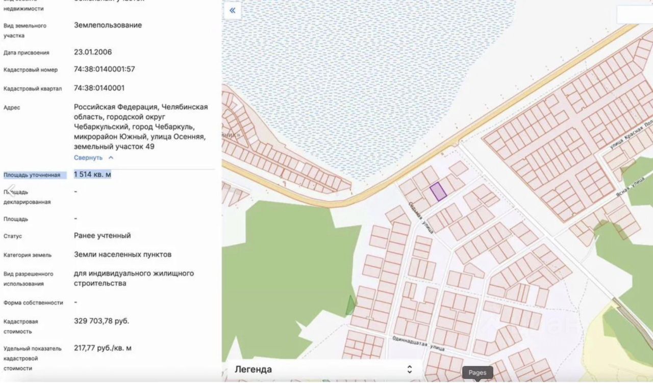
Task: Click the up chevron beside 'Свернуть'
Action: [111, 158]
